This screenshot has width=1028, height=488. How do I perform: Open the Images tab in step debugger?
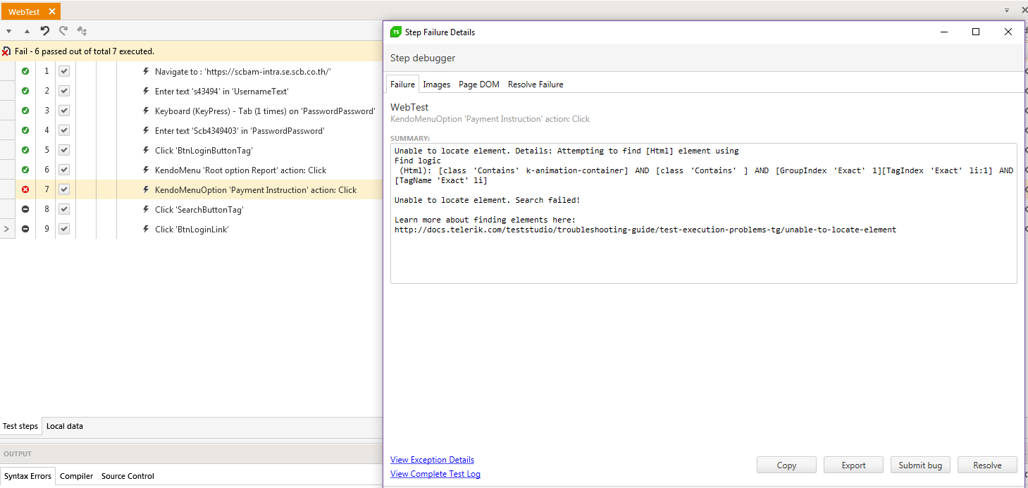436,85
